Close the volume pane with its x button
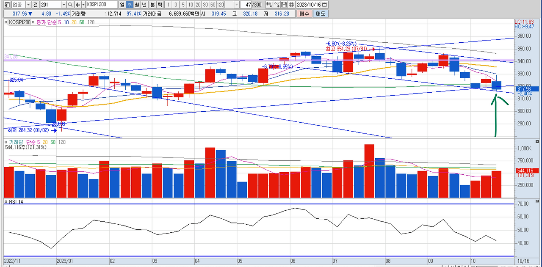Viewport: 542px width, 267px height. [x=537, y=142]
